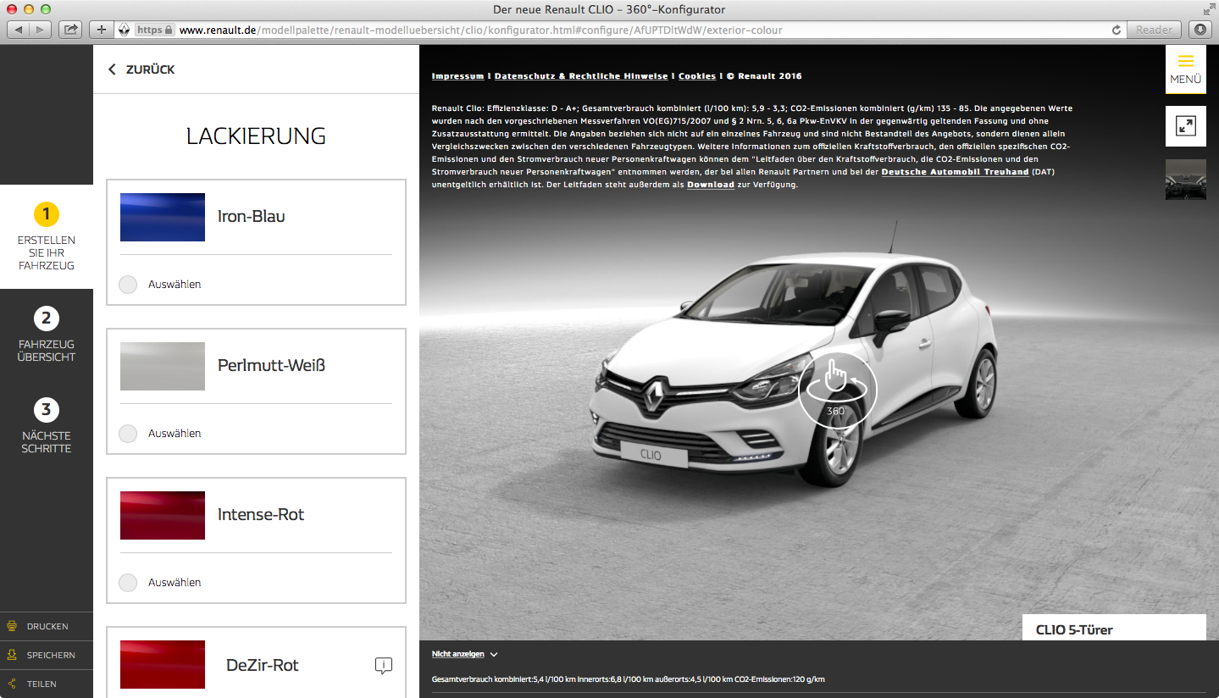
Task: Click the window fullscreen arrows icon in title bar
Action: pos(1209,8)
